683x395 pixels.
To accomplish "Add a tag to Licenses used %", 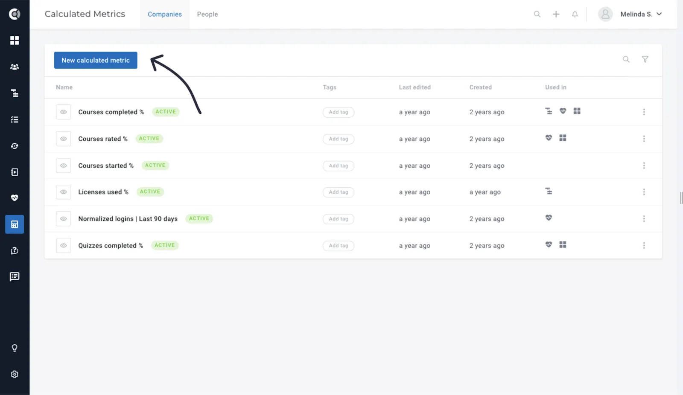I will click(339, 192).
